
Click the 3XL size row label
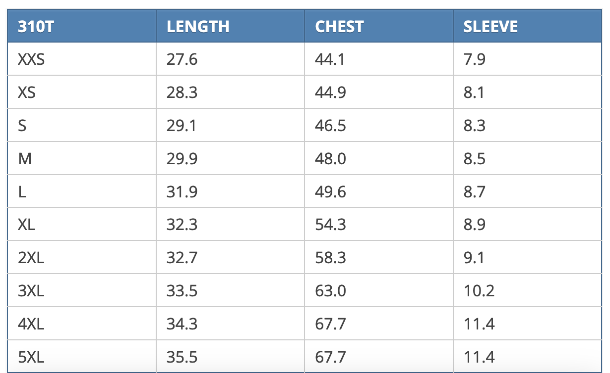tap(31, 291)
